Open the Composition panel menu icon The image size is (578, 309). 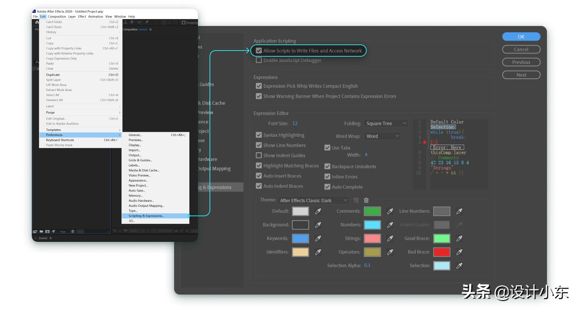point(151,30)
